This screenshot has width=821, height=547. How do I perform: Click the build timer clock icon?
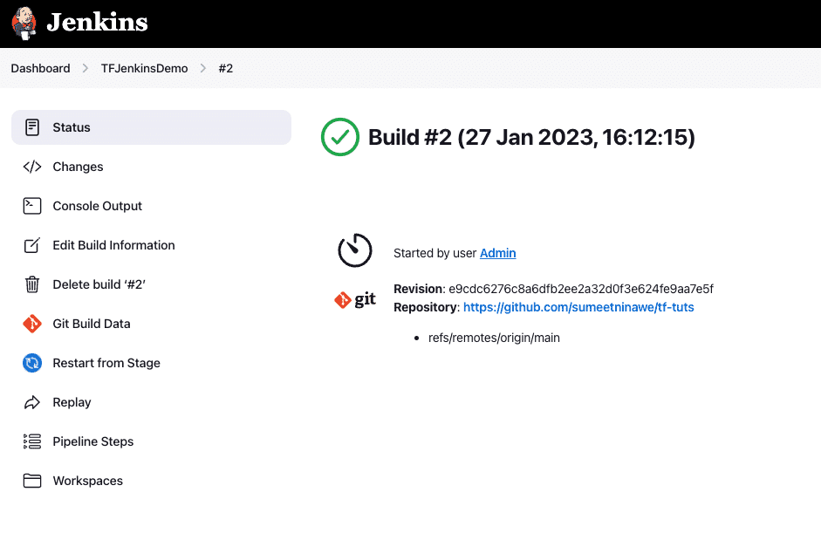355,250
